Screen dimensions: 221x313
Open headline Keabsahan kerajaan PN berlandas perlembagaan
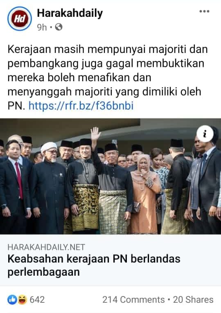(x=94, y=265)
